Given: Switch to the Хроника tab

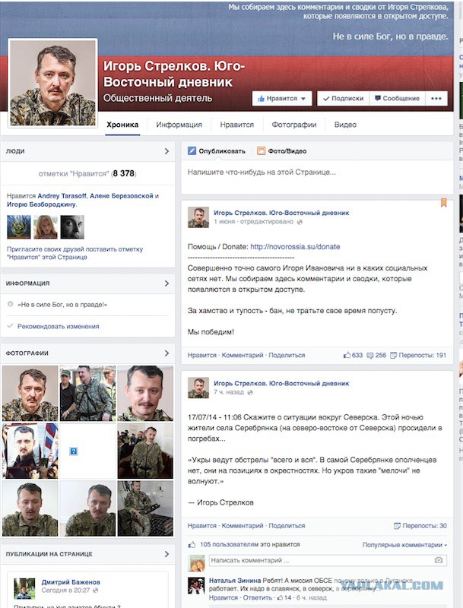Looking at the screenshot, I should (122, 125).
